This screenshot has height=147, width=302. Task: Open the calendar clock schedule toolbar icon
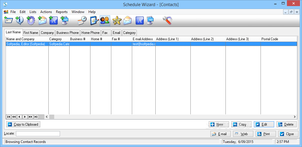point(82,21)
